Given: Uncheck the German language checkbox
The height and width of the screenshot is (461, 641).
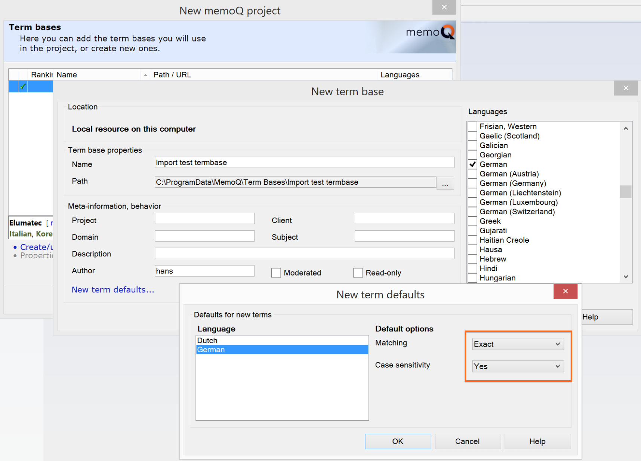Looking at the screenshot, I should click(x=473, y=165).
